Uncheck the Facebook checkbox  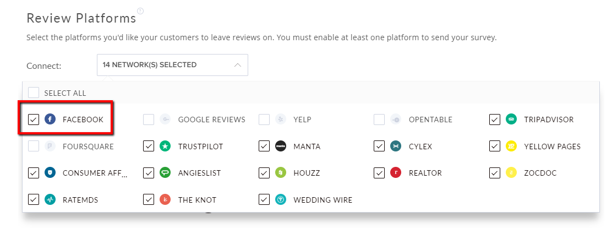(34, 120)
